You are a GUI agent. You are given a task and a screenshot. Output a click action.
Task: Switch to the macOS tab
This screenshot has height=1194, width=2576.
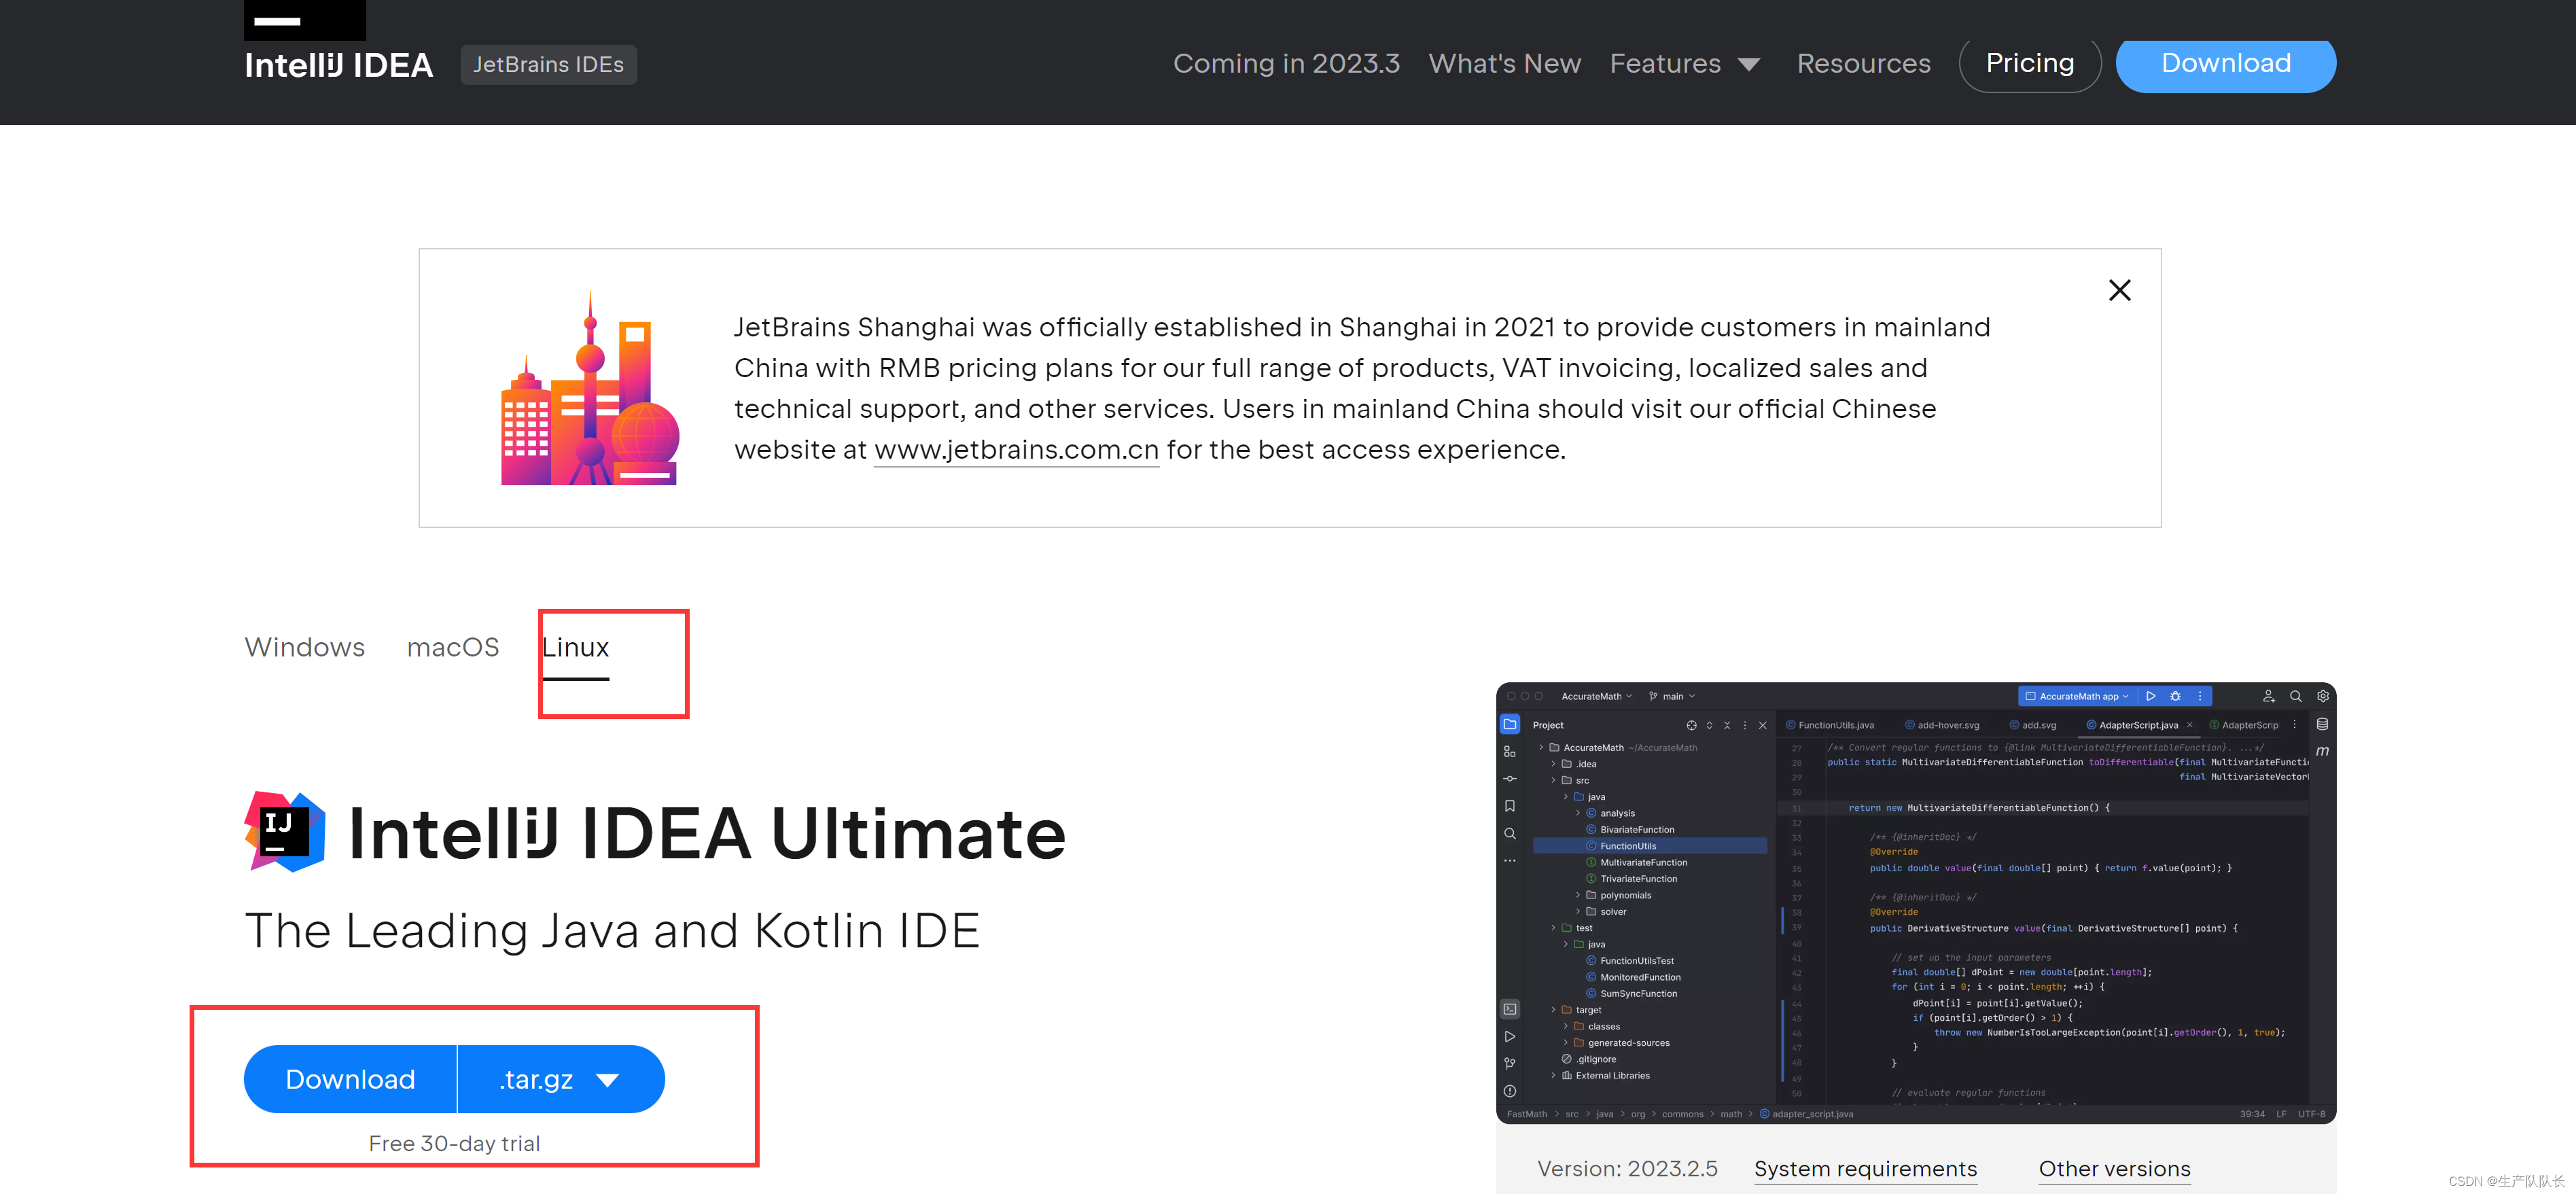tap(453, 647)
